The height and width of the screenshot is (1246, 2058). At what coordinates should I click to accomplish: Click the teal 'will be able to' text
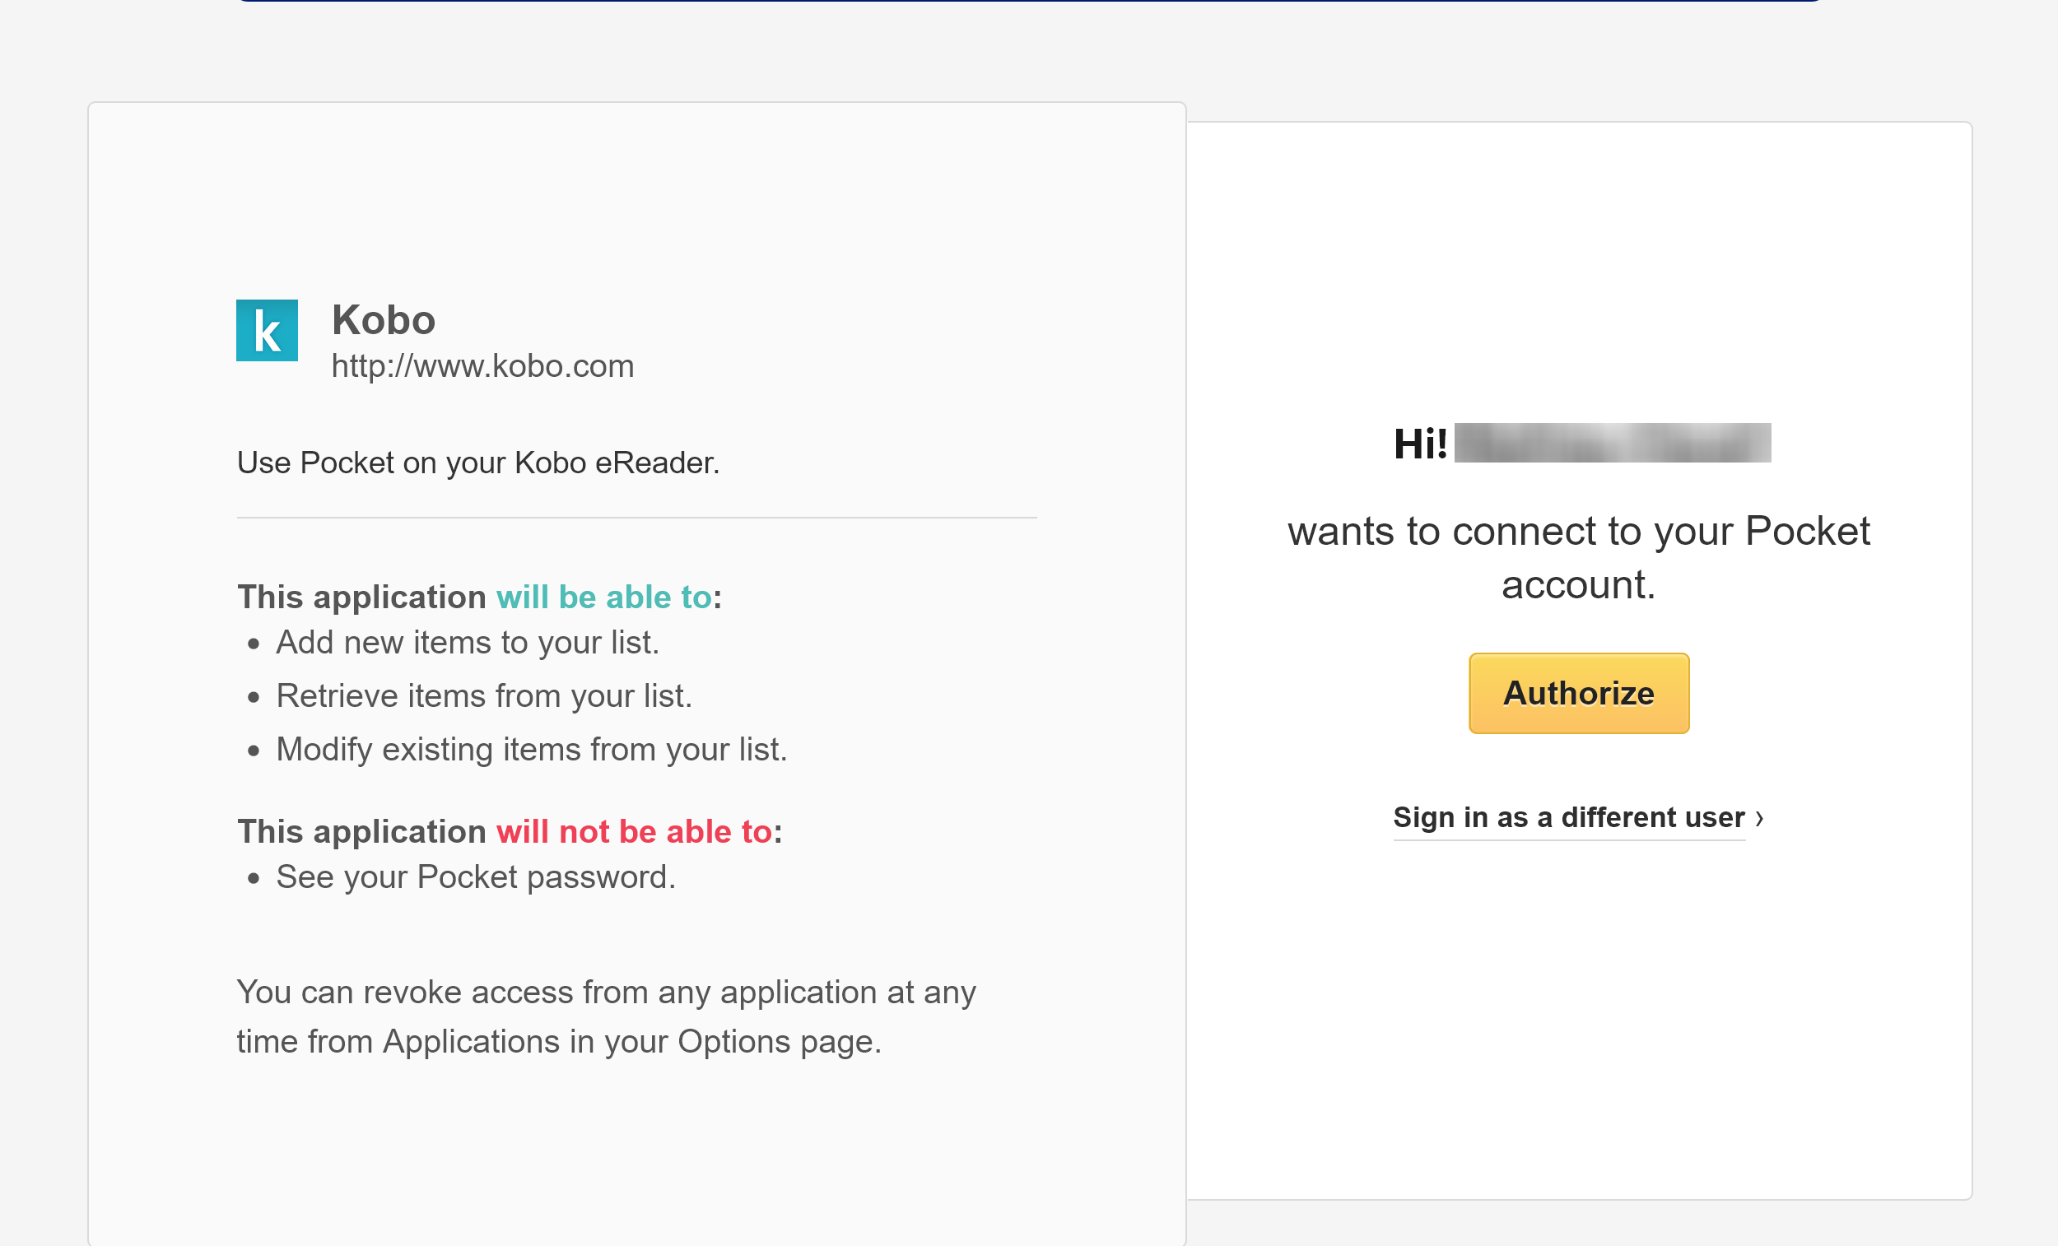coord(603,597)
